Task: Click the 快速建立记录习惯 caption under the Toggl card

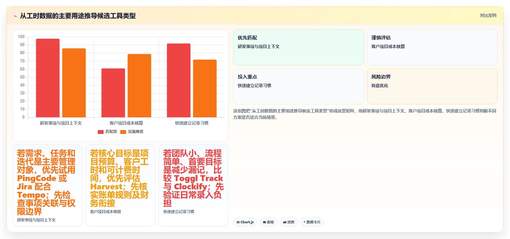Action: pyautogui.click(x=179, y=212)
